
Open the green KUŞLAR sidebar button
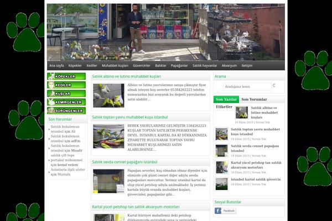(x=66, y=93)
